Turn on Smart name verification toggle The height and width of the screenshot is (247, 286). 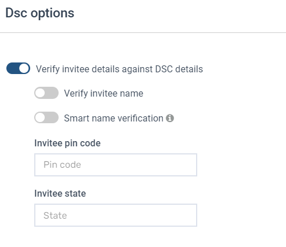(46, 117)
